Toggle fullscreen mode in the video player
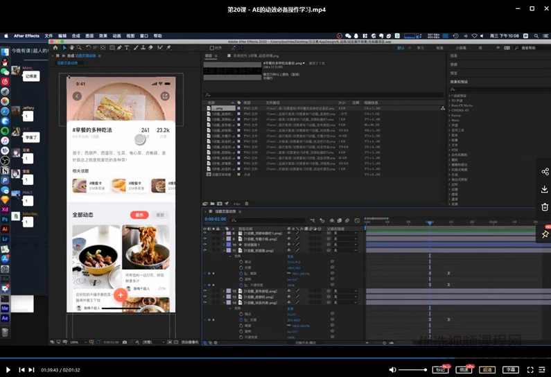551x377 pixels. point(531,370)
